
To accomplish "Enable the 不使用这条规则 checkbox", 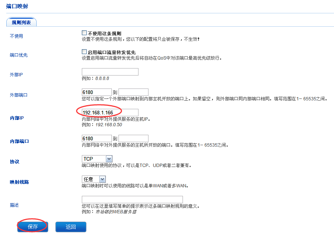I will coord(84,33).
